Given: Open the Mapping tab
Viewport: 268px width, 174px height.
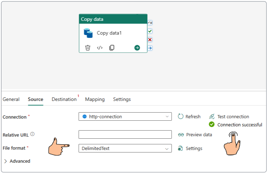Looking at the screenshot, I should pos(95,99).
